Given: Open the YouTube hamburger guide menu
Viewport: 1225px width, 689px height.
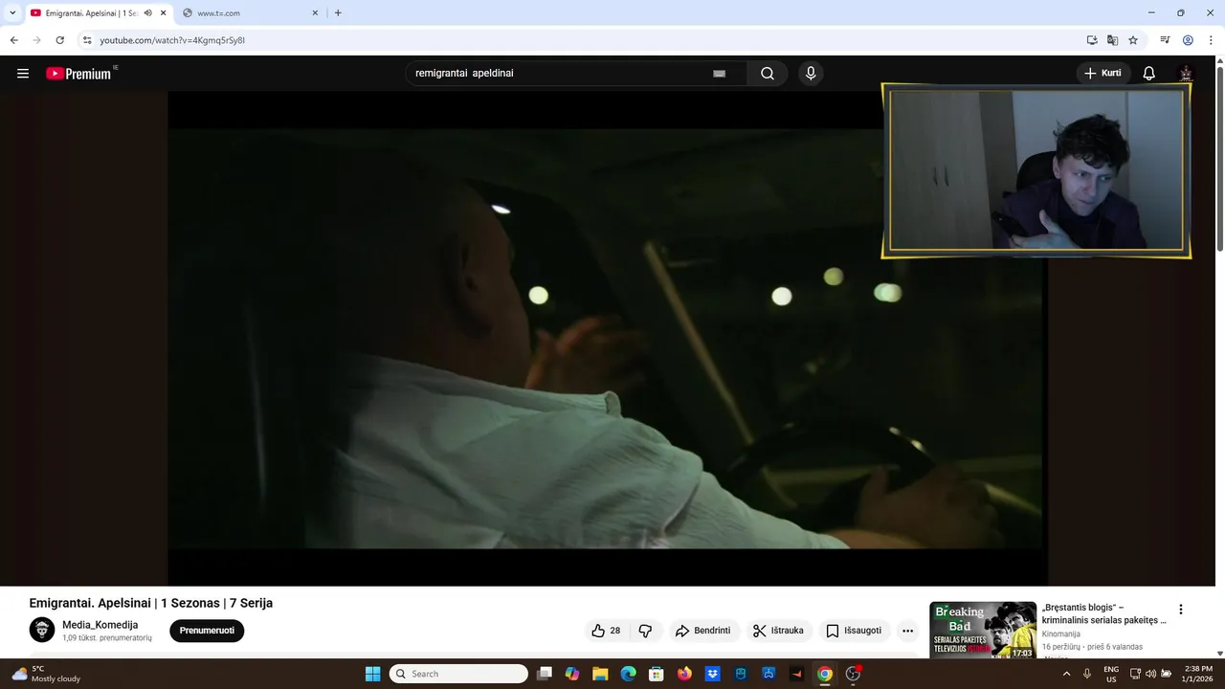Looking at the screenshot, I should [x=23, y=74].
